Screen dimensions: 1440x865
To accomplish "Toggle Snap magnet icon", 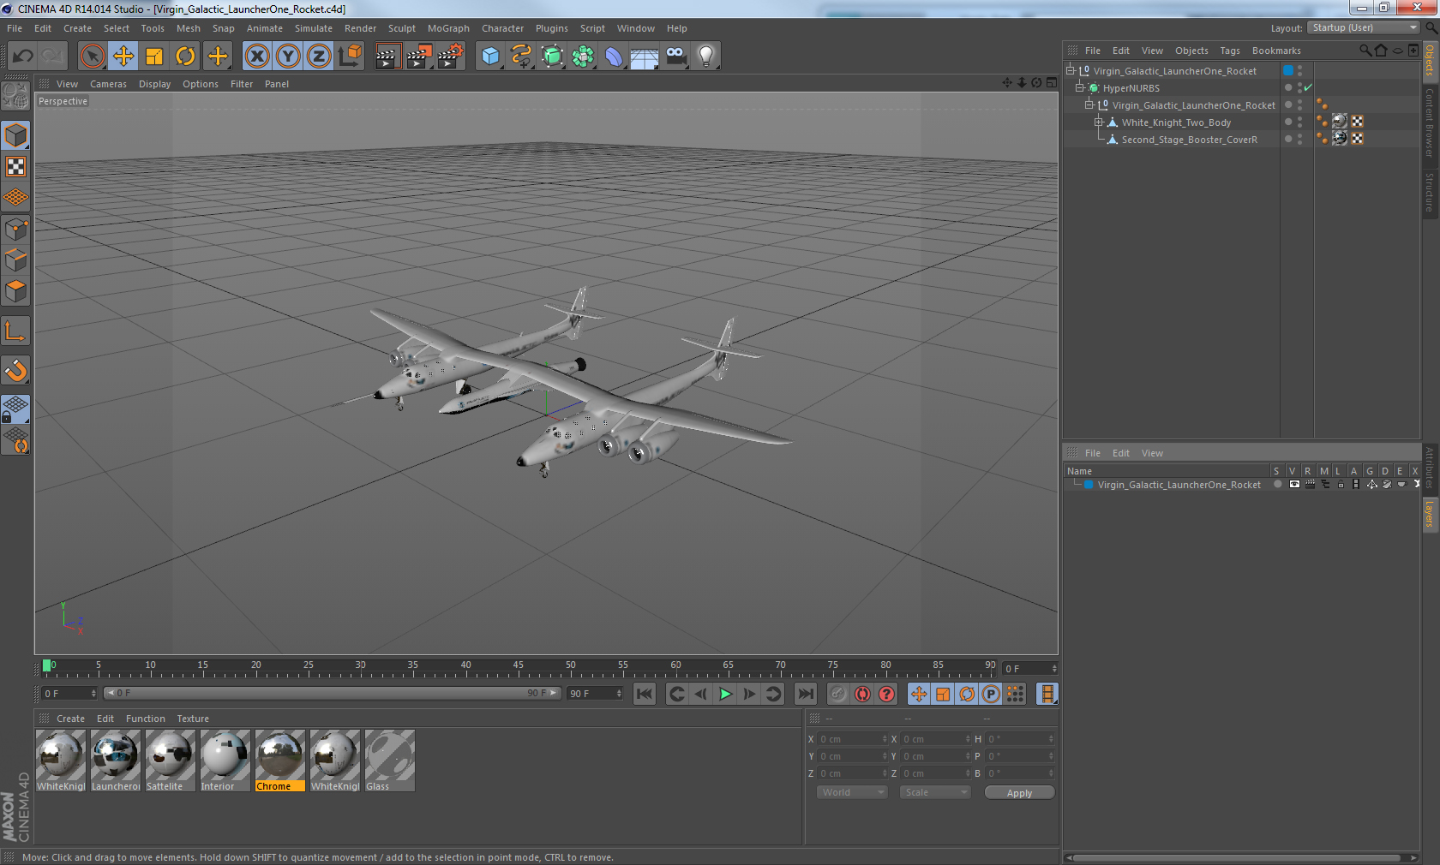I will (16, 370).
